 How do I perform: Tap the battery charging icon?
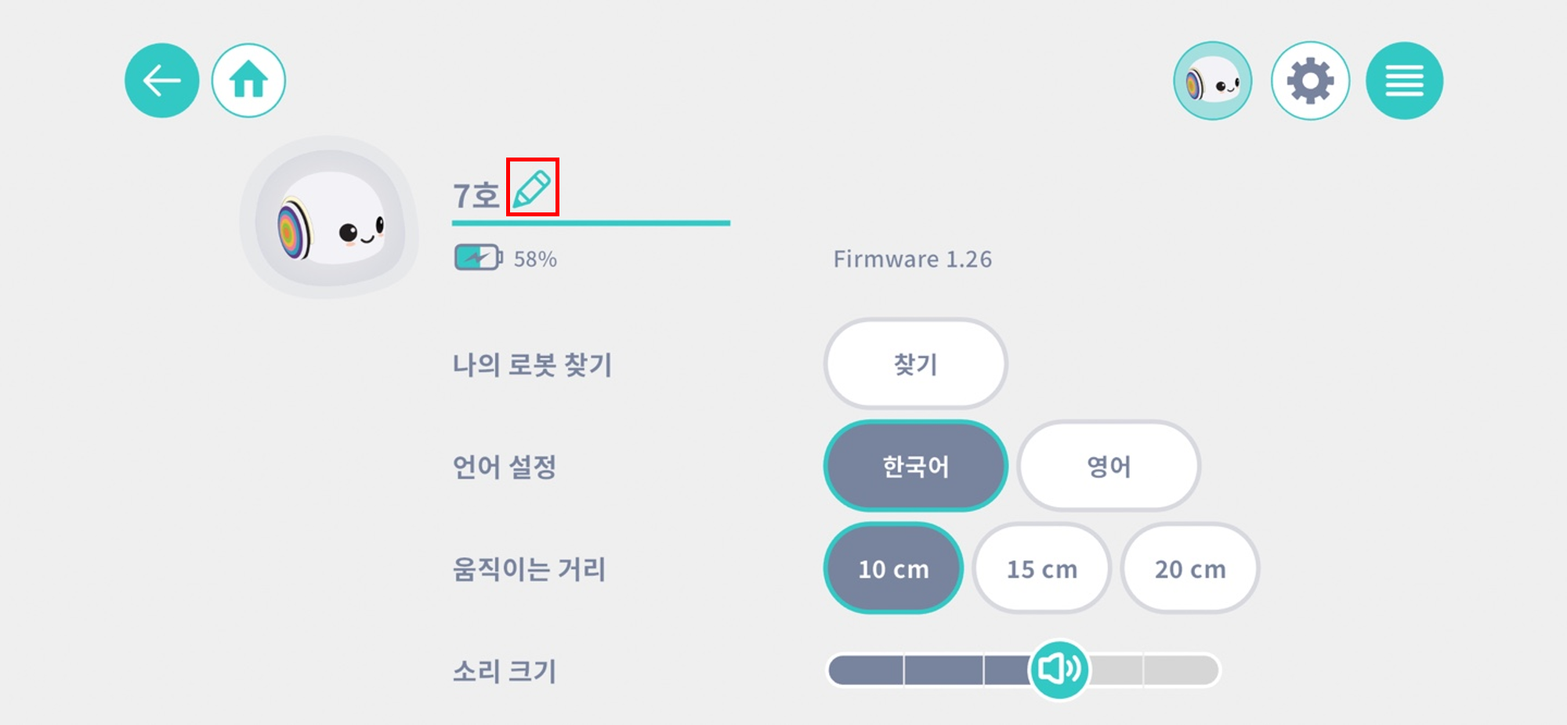coord(478,257)
